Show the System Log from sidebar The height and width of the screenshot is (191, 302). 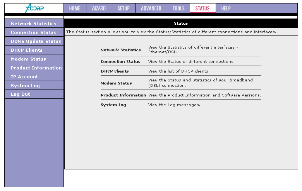pyautogui.click(x=34, y=85)
